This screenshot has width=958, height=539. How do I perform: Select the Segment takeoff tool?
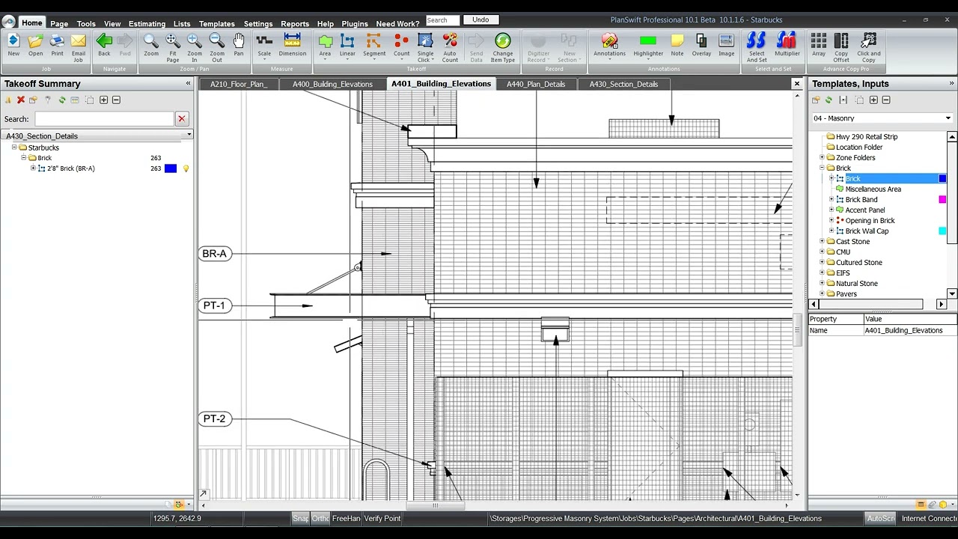pos(374,45)
